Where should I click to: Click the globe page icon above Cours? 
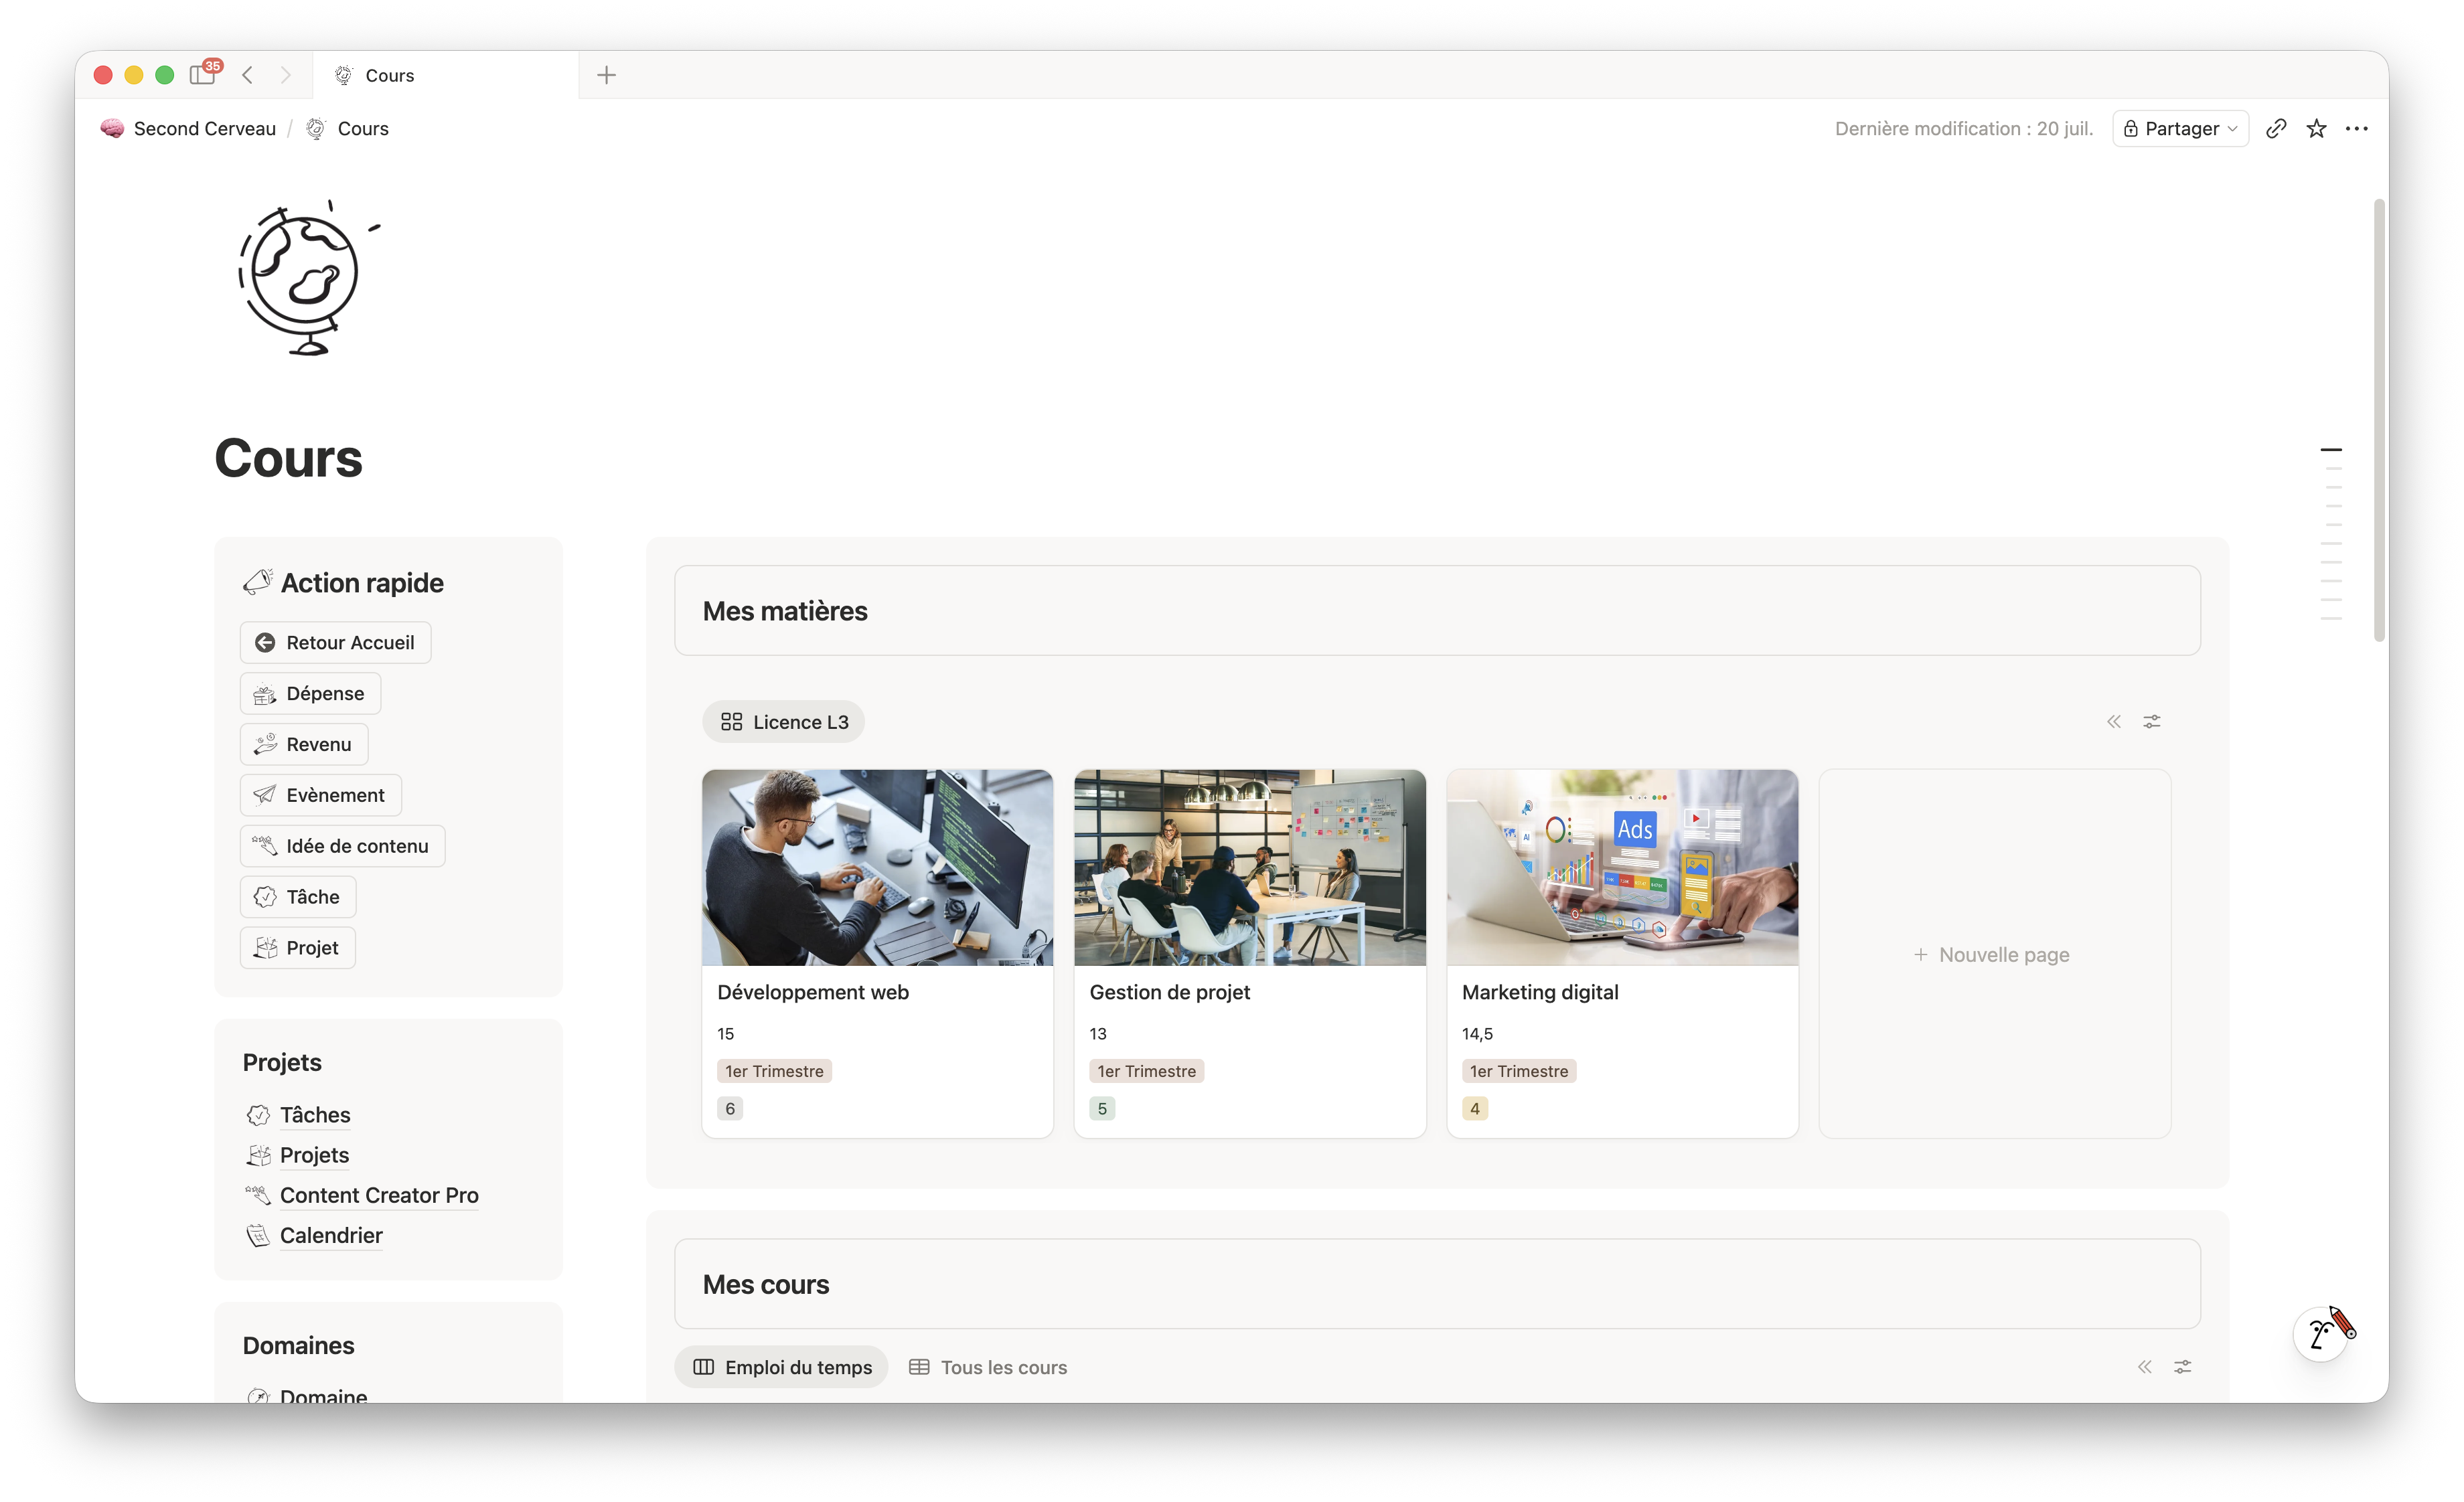click(x=308, y=278)
